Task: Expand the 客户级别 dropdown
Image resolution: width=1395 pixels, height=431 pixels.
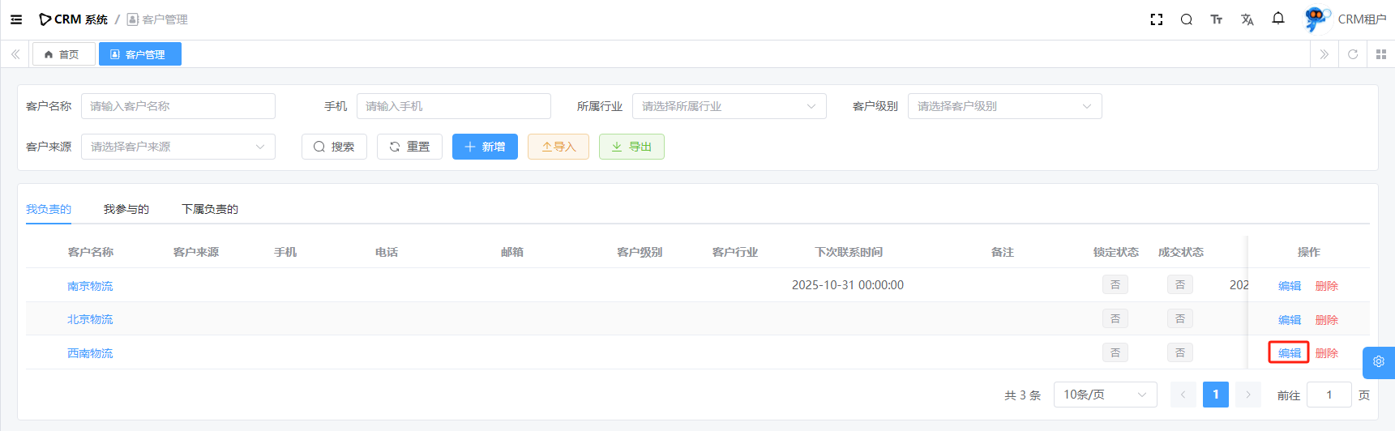Action: point(1004,106)
